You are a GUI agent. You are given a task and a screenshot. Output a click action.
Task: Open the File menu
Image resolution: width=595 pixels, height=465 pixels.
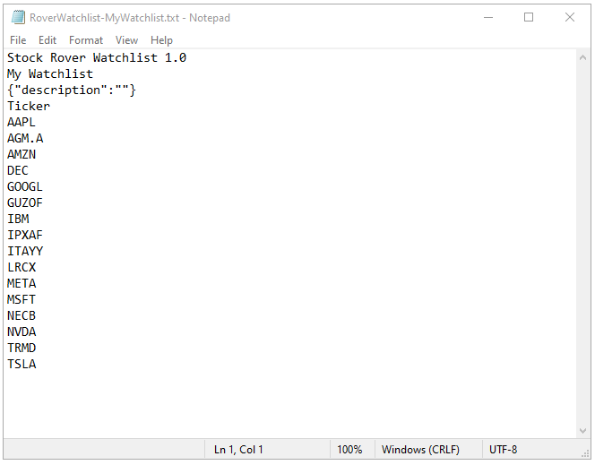click(18, 40)
